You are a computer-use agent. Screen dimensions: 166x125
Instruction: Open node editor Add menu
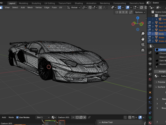point(4,117)
